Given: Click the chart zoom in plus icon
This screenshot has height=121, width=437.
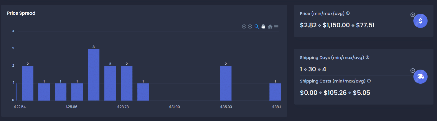Looking at the screenshot, I should click(x=244, y=26).
